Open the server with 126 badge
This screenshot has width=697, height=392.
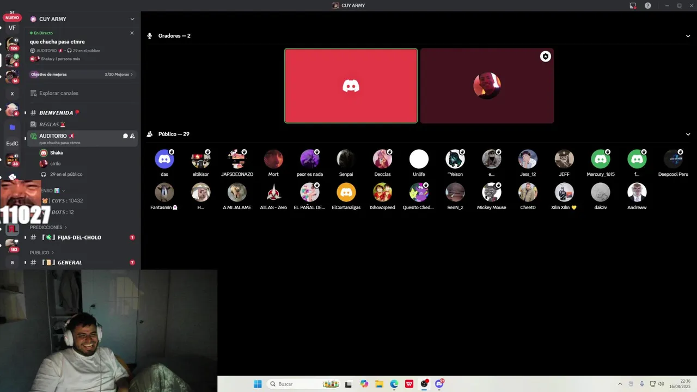12,44
